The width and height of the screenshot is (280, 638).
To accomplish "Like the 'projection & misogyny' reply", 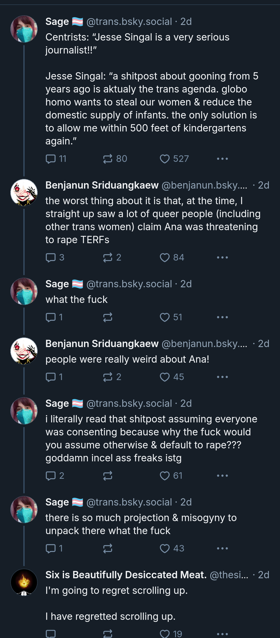I will (165, 548).
